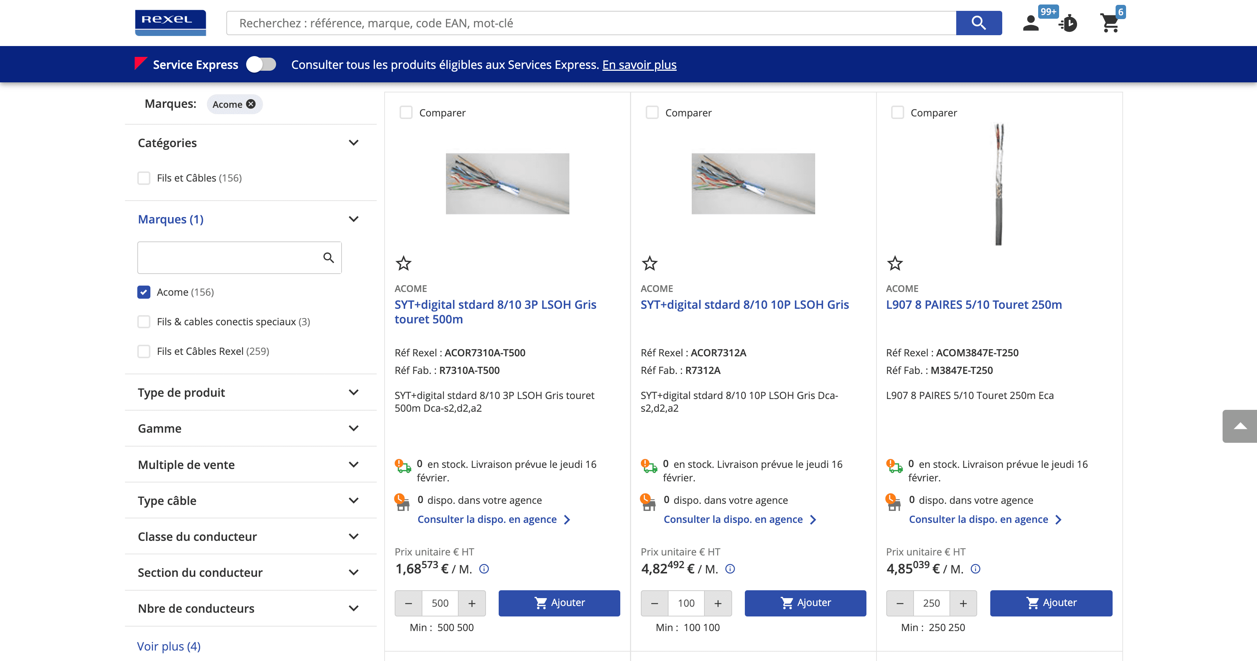Viewport: 1257px width, 661px height.
Task: Open the express delivery timer icon
Action: (x=1068, y=23)
